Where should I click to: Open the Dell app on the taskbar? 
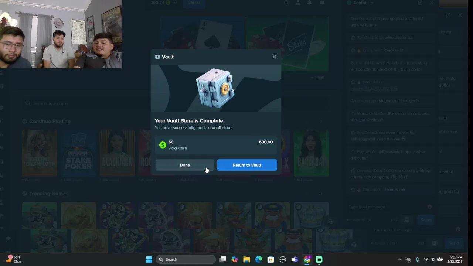click(283, 259)
